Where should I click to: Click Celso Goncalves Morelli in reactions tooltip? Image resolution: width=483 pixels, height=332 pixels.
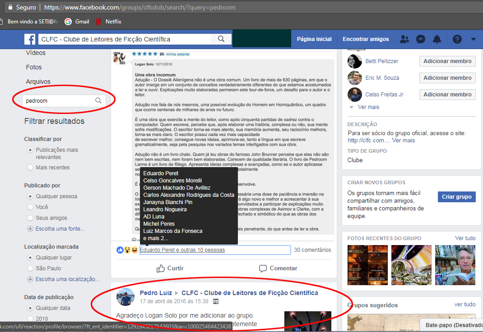pyautogui.click(x=172, y=181)
